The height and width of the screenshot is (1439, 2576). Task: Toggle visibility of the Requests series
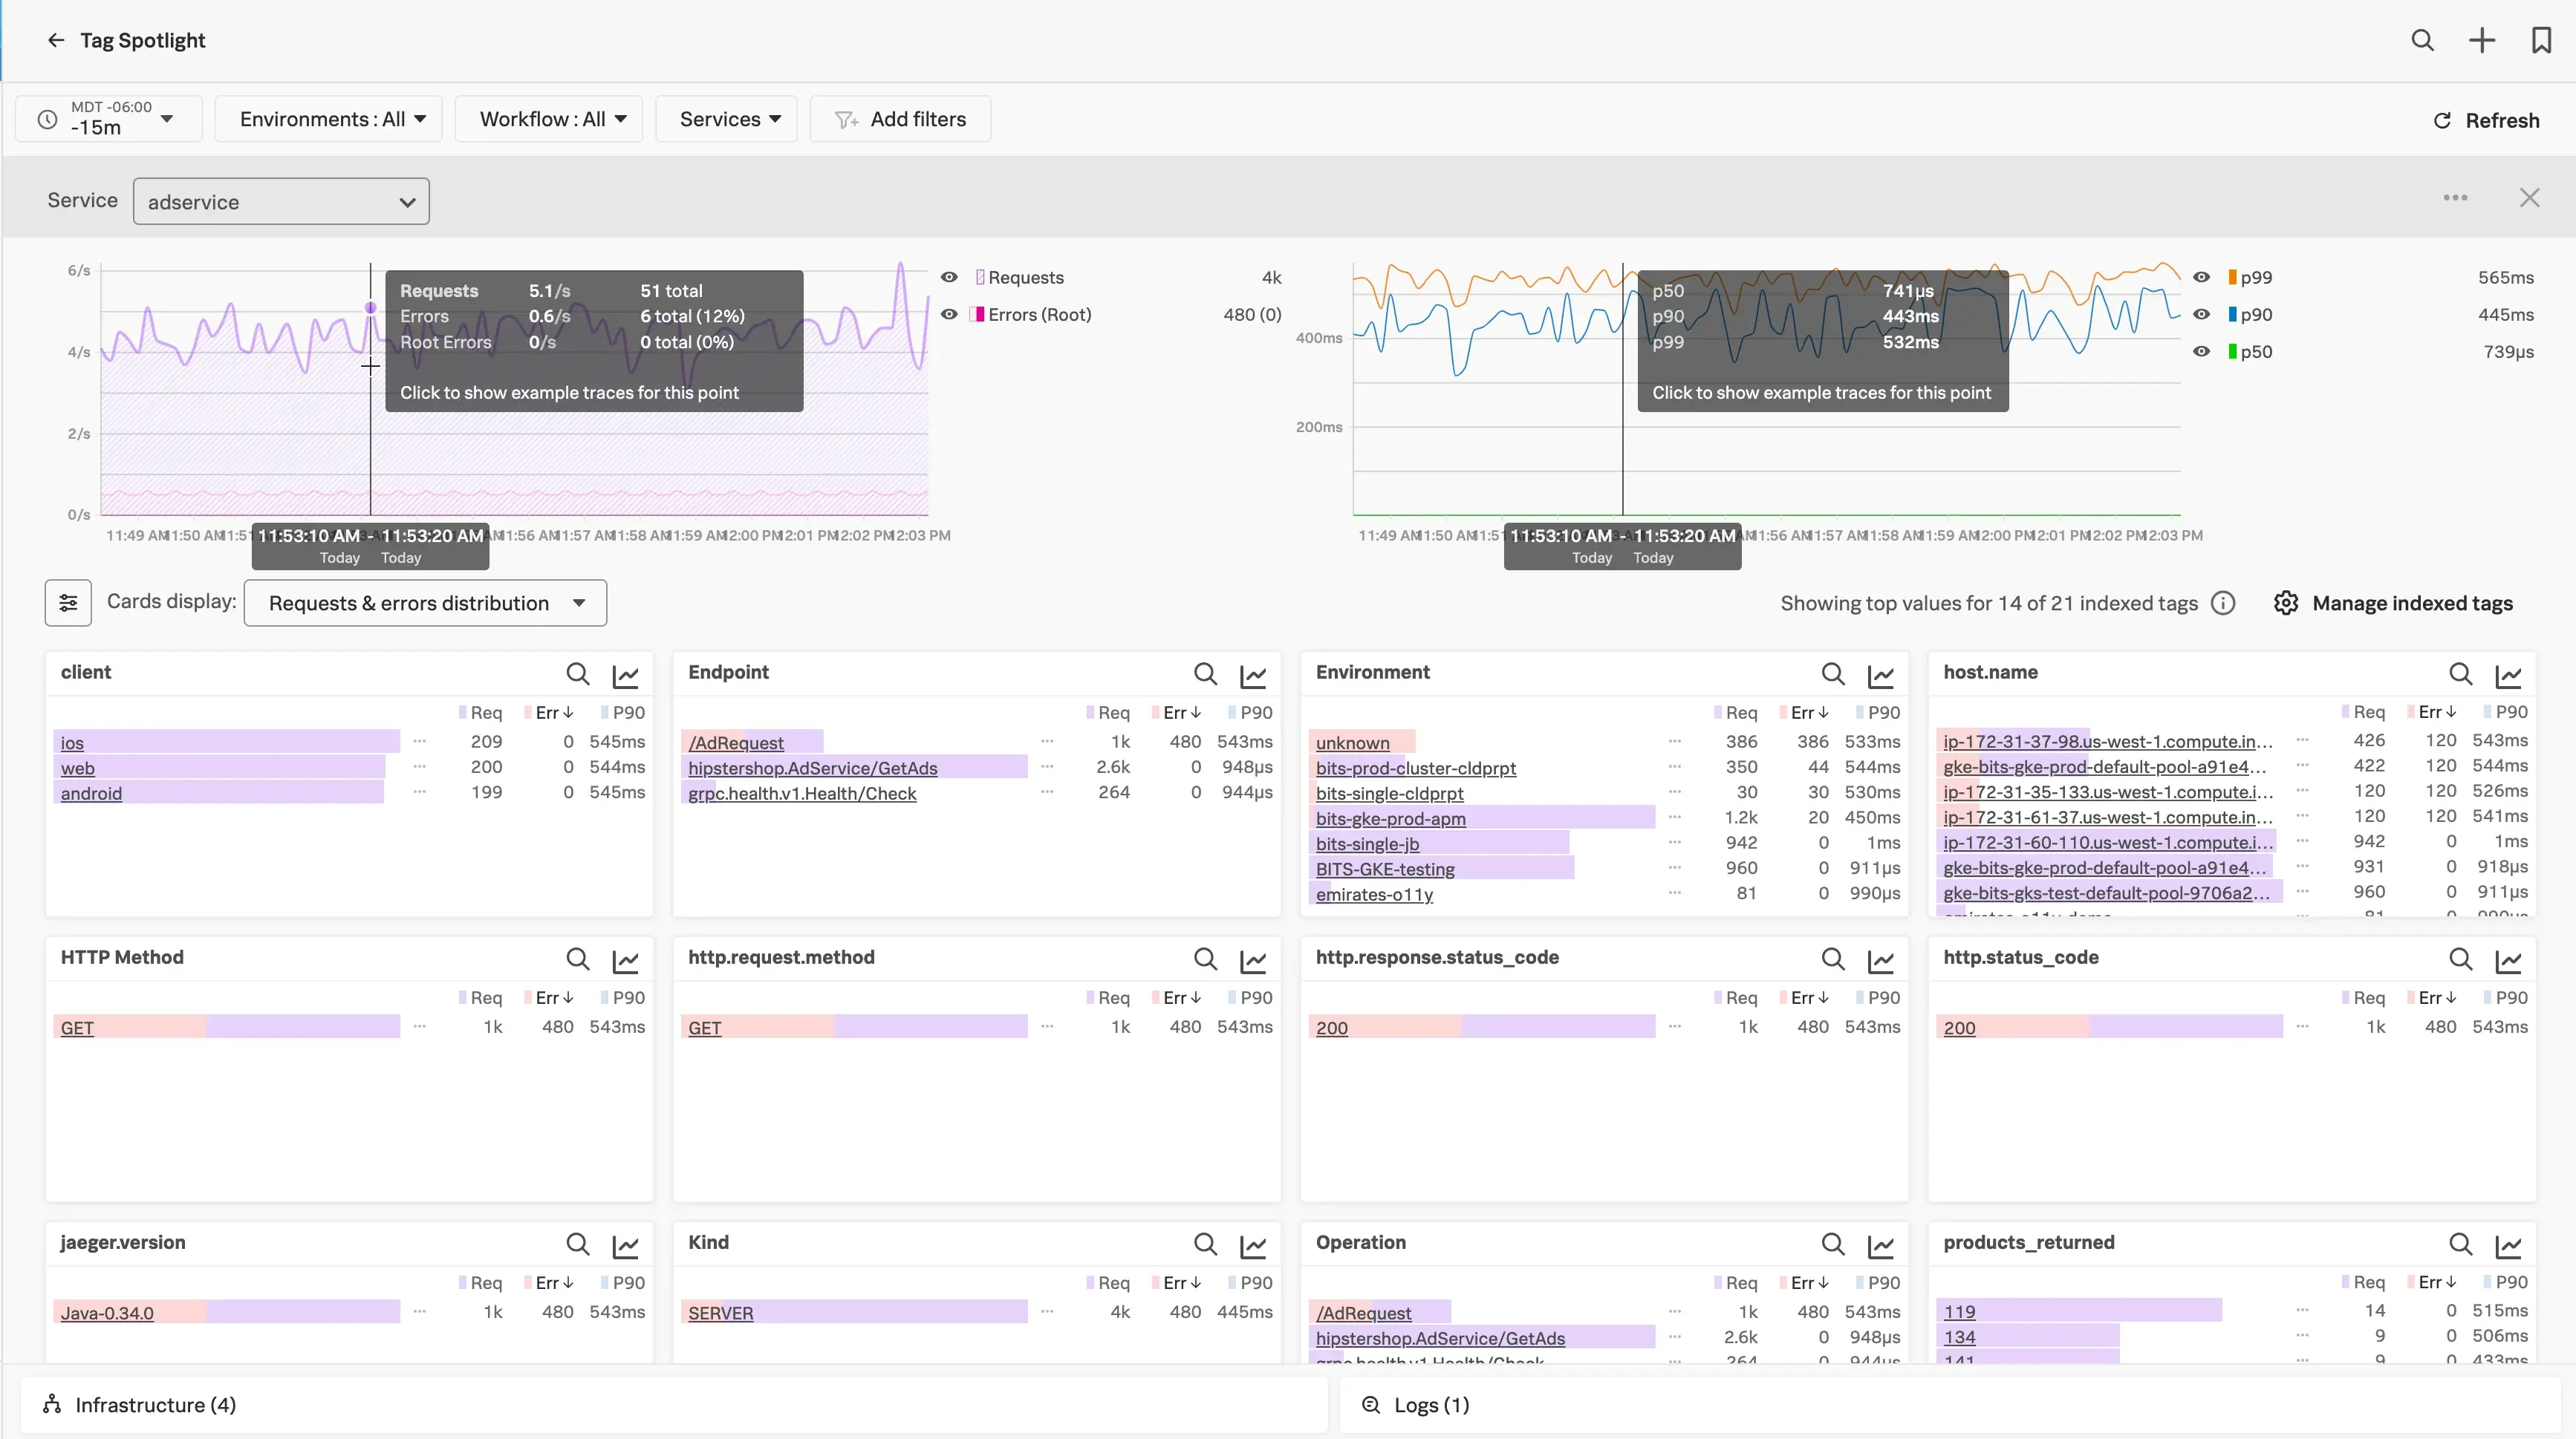coord(948,277)
